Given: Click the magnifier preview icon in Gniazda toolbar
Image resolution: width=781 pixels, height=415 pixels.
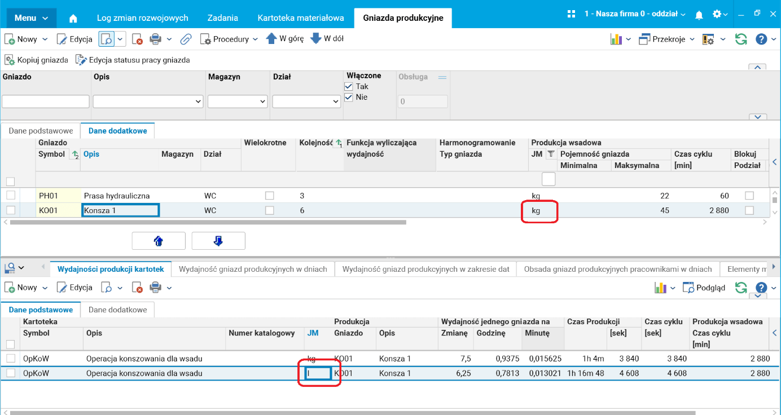Looking at the screenshot, I should (x=107, y=39).
